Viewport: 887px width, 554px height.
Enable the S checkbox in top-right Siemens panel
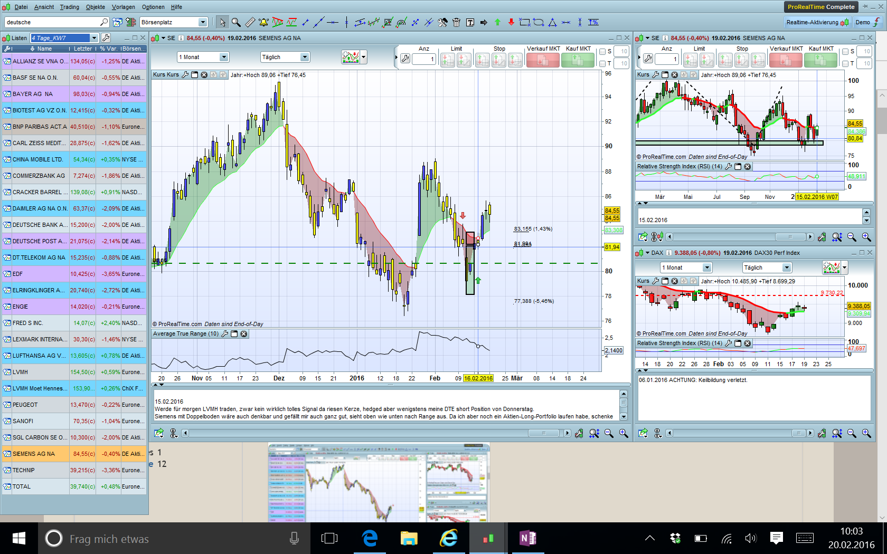coord(845,52)
